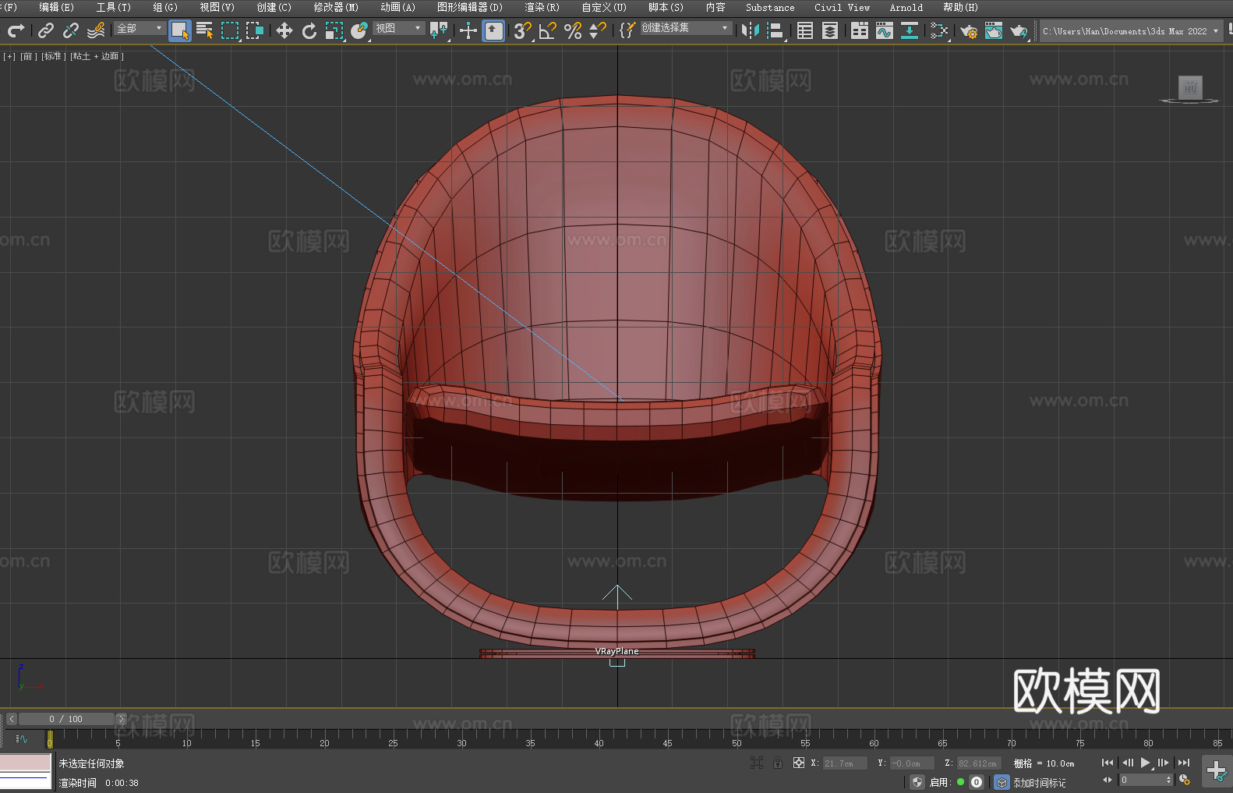The width and height of the screenshot is (1233, 793).
Task: Select the Link tool (chain icon)
Action: pos(46,30)
